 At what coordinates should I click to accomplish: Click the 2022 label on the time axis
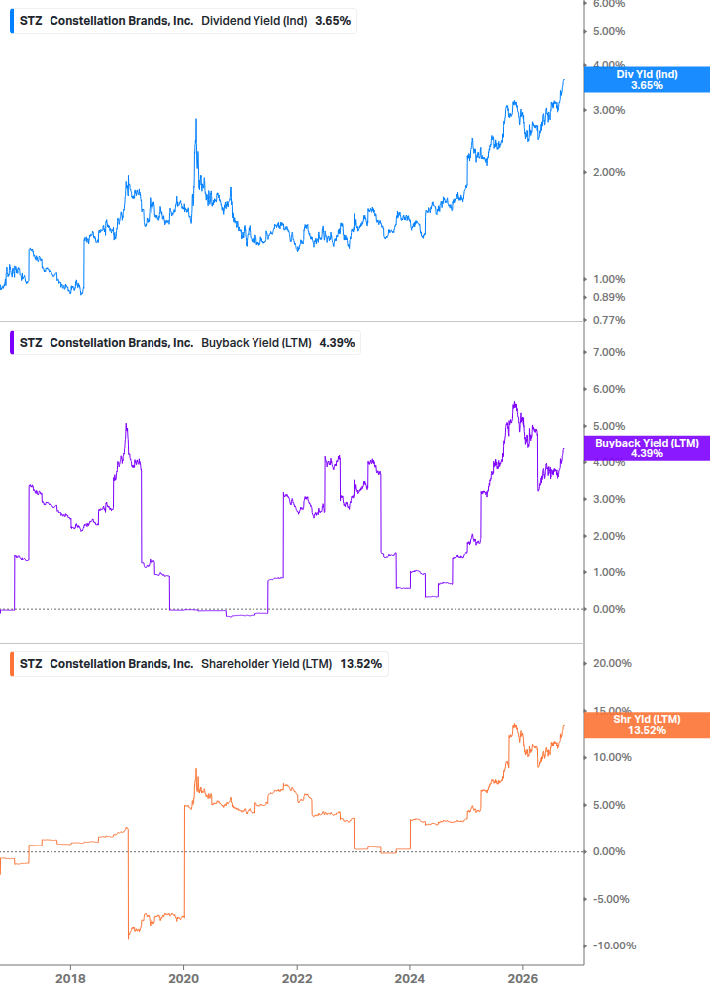[x=297, y=978]
